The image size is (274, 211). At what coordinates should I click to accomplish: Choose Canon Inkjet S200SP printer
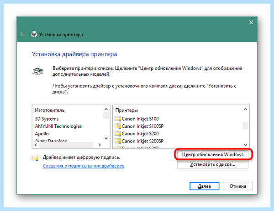click(142, 141)
